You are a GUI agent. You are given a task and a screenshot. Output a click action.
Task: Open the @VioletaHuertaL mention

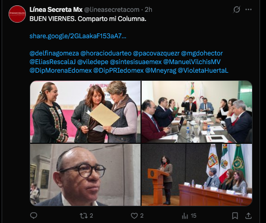pyautogui.click(x=203, y=71)
